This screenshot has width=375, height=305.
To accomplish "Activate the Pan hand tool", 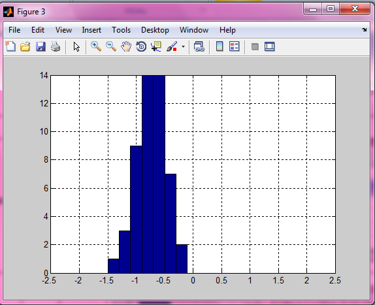I will [126, 46].
